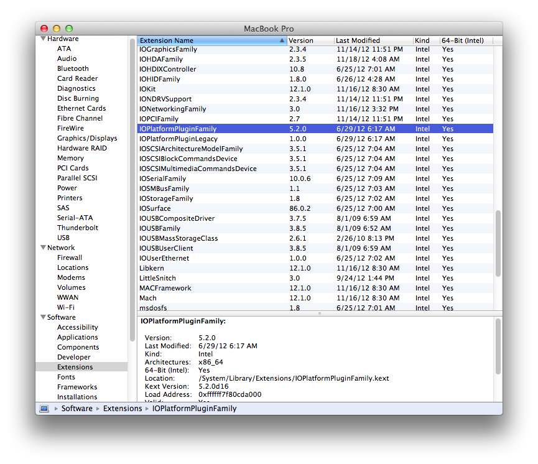This screenshot has width=538, height=464.
Task: Select Applications under Software
Action: (x=77, y=337)
